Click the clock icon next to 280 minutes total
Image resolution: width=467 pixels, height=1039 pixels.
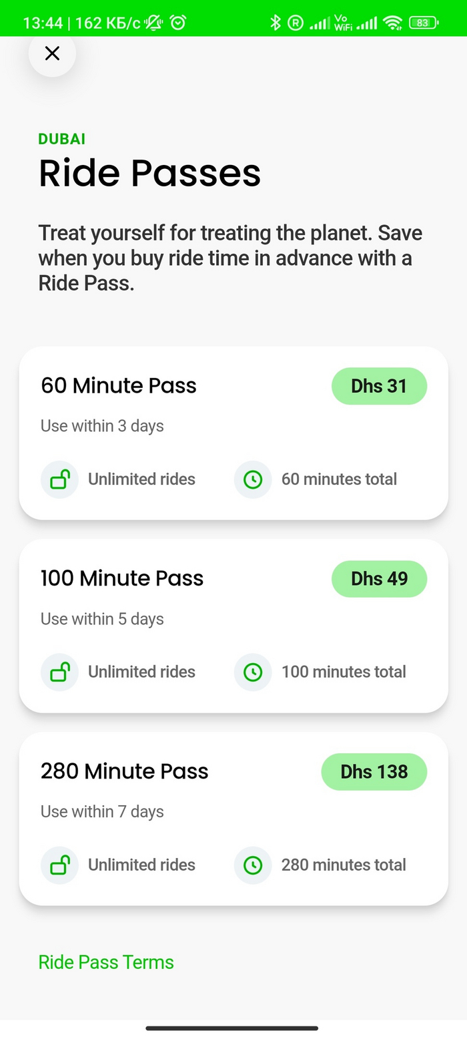[x=252, y=865]
